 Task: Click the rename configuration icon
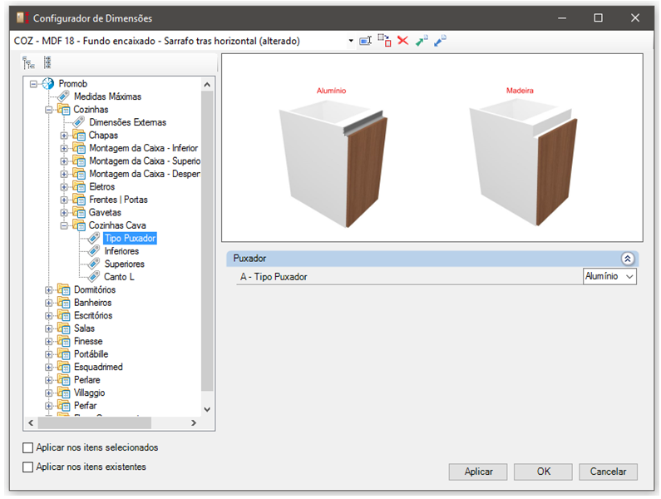point(365,41)
